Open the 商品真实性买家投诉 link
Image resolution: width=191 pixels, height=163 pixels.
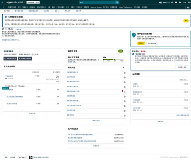click(x=73, y=81)
